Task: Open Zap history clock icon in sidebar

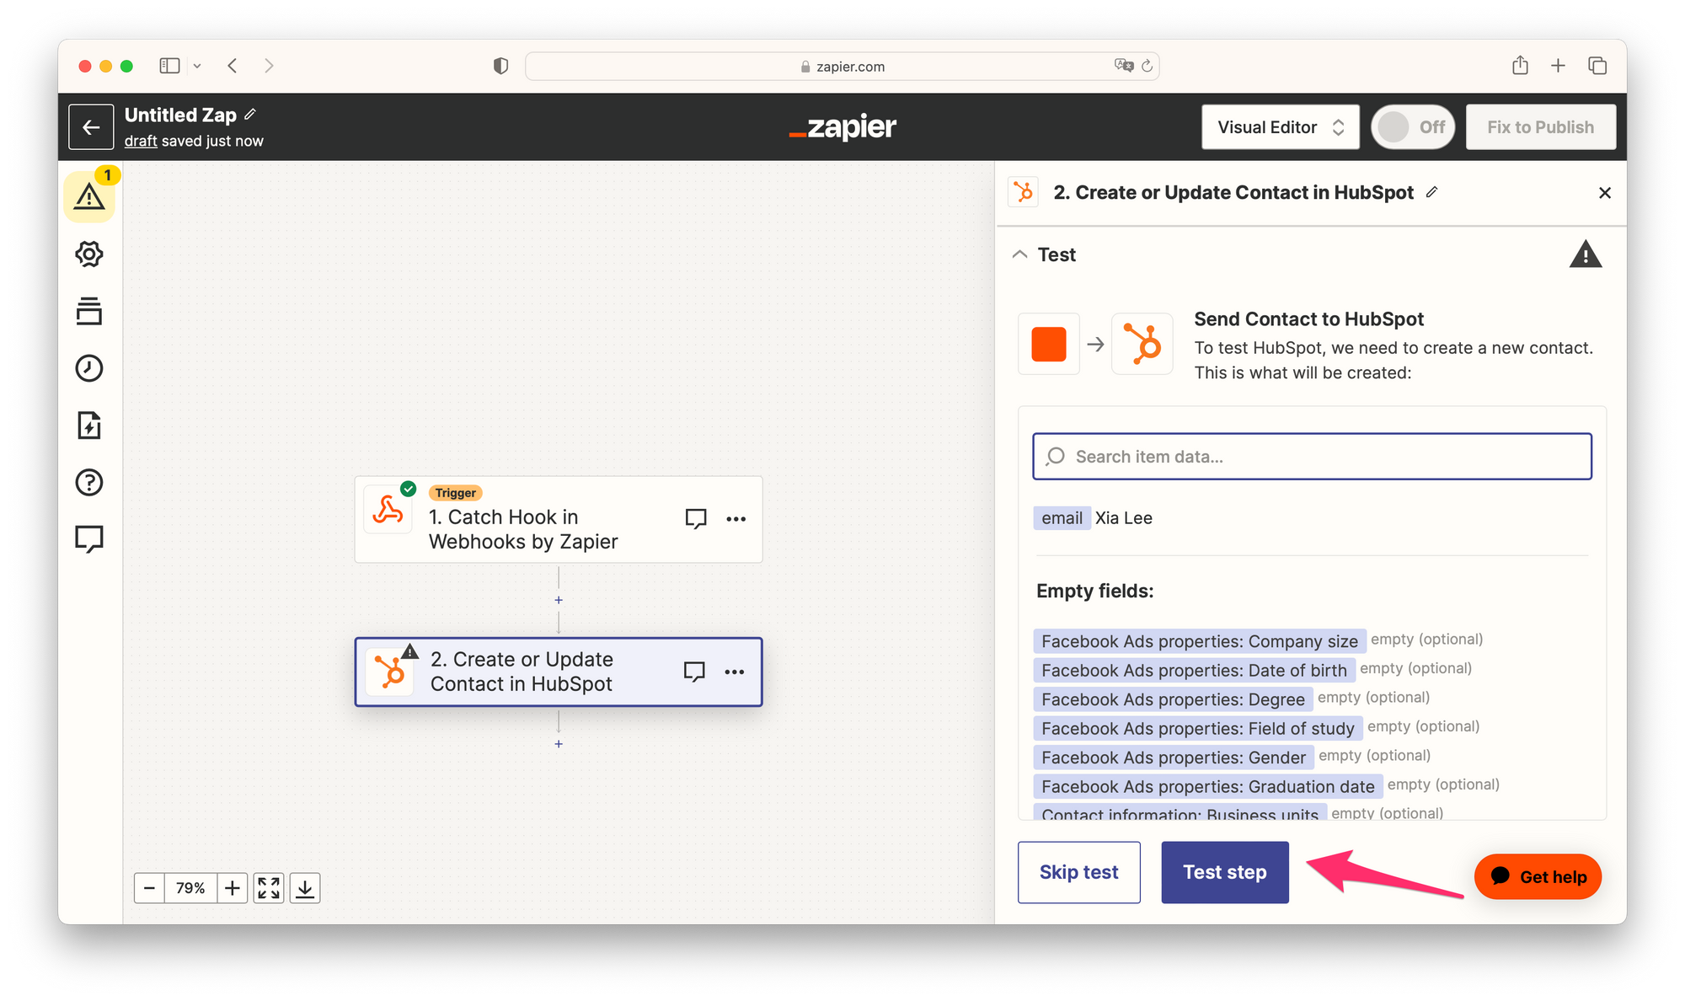Action: point(89,368)
